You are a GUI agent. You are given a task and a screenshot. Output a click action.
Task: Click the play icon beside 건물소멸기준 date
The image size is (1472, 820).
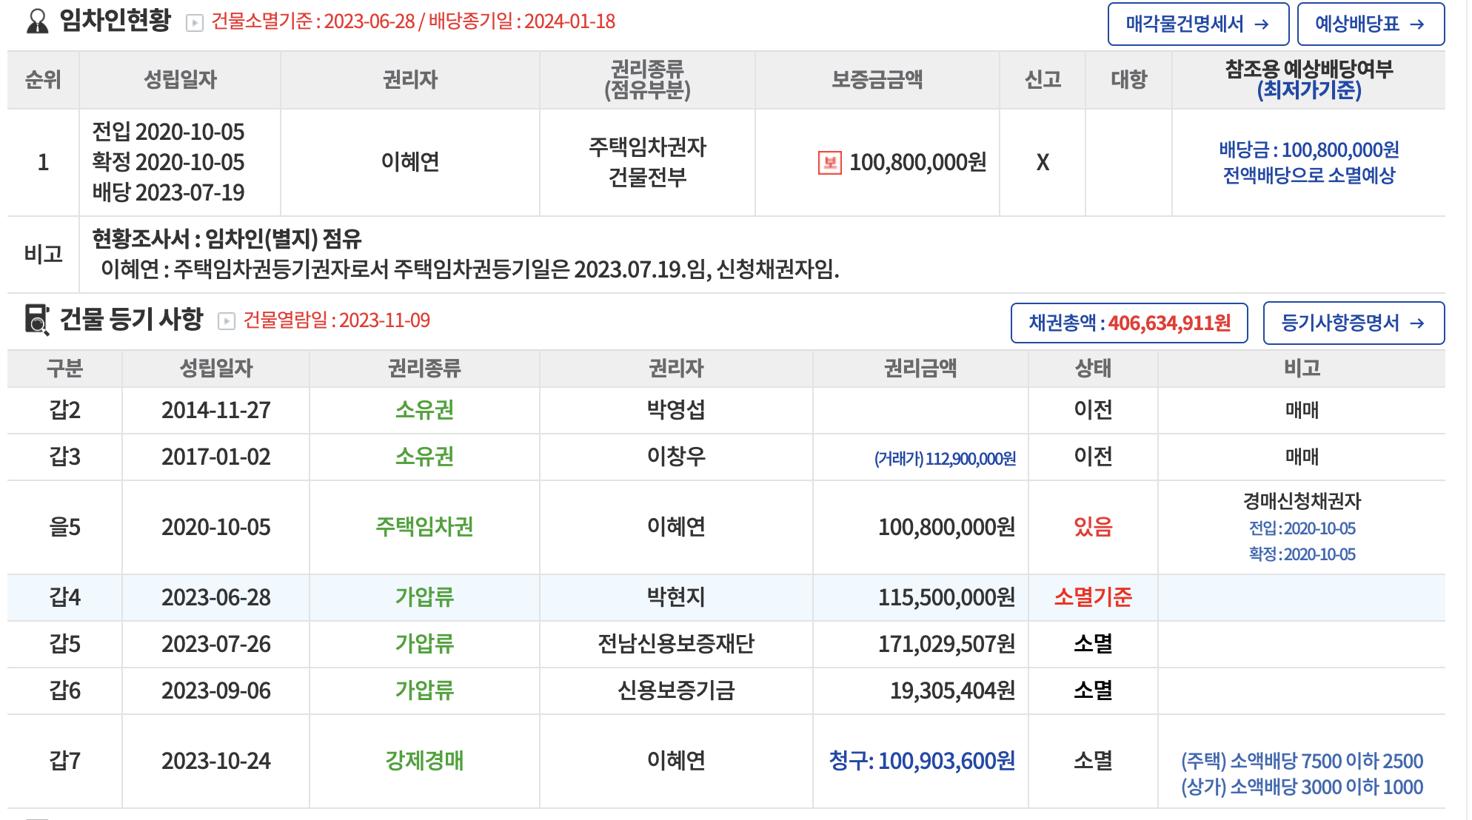point(194,23)
